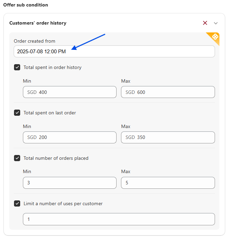Click Min number of orders field
The width and height of the screenshot is (229, 240).
tap(70, 183)
